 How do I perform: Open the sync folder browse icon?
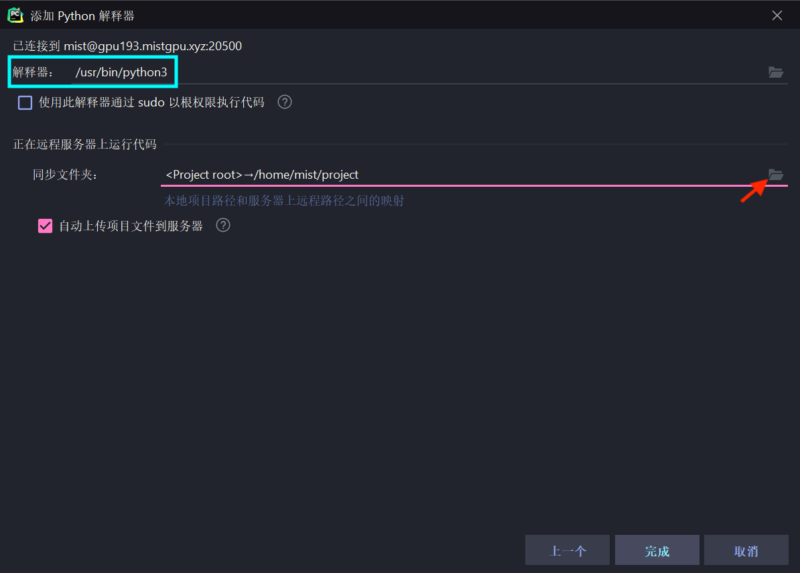[775, 175]
